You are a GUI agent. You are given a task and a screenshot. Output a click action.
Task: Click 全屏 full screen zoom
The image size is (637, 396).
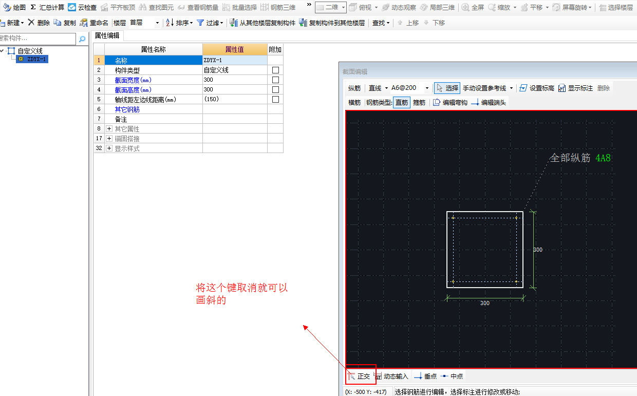pos(473,8)
